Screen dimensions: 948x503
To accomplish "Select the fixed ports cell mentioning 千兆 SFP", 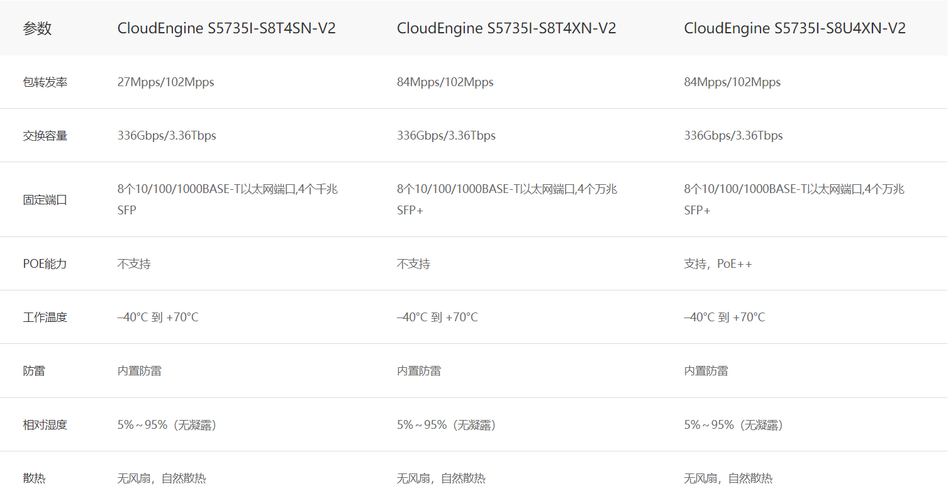I will 228,199.
